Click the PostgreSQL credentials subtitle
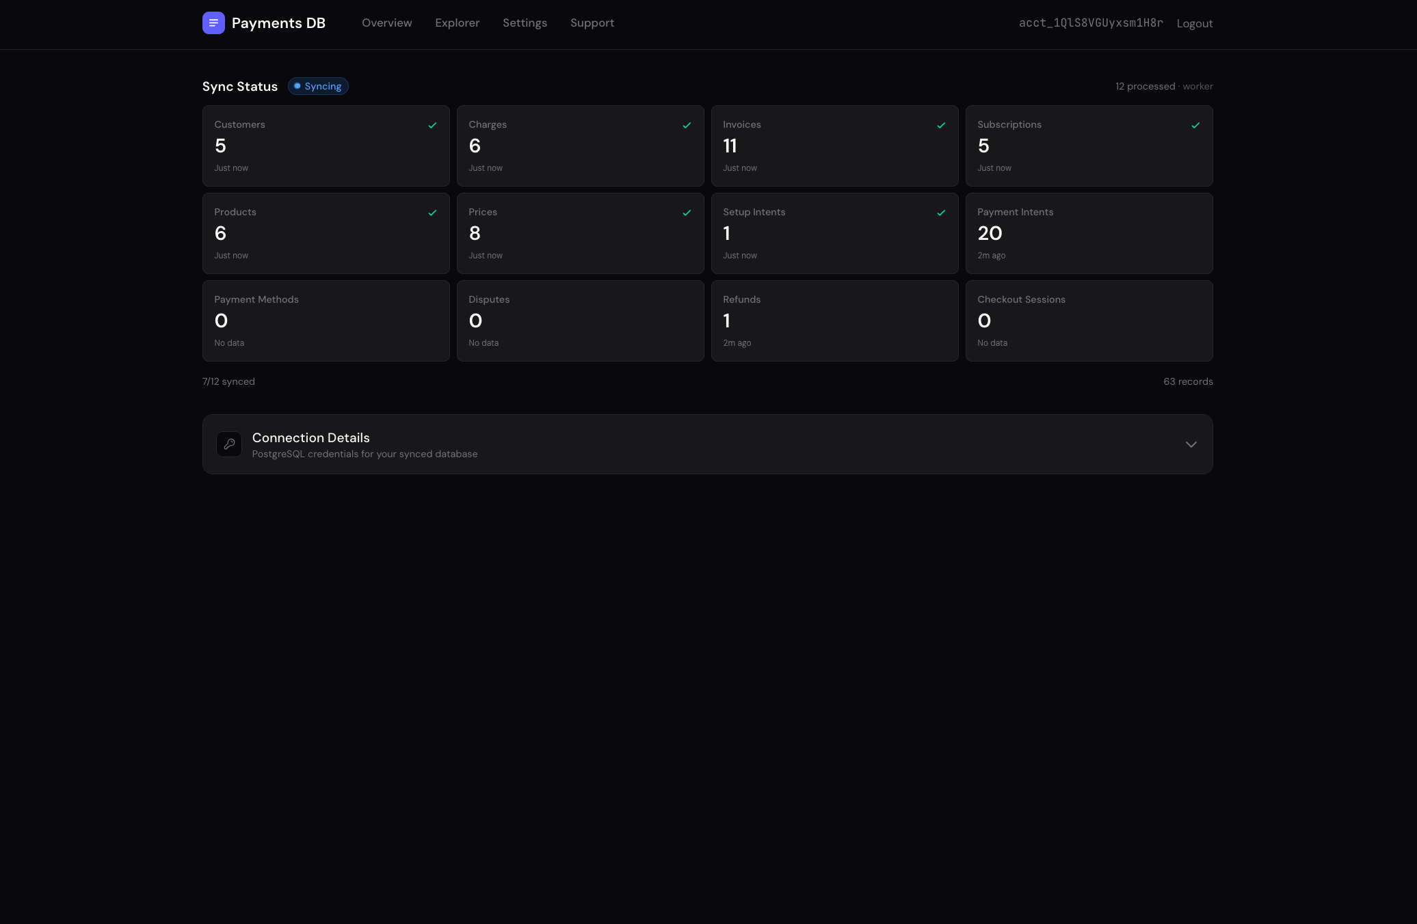 pos(365,454)
